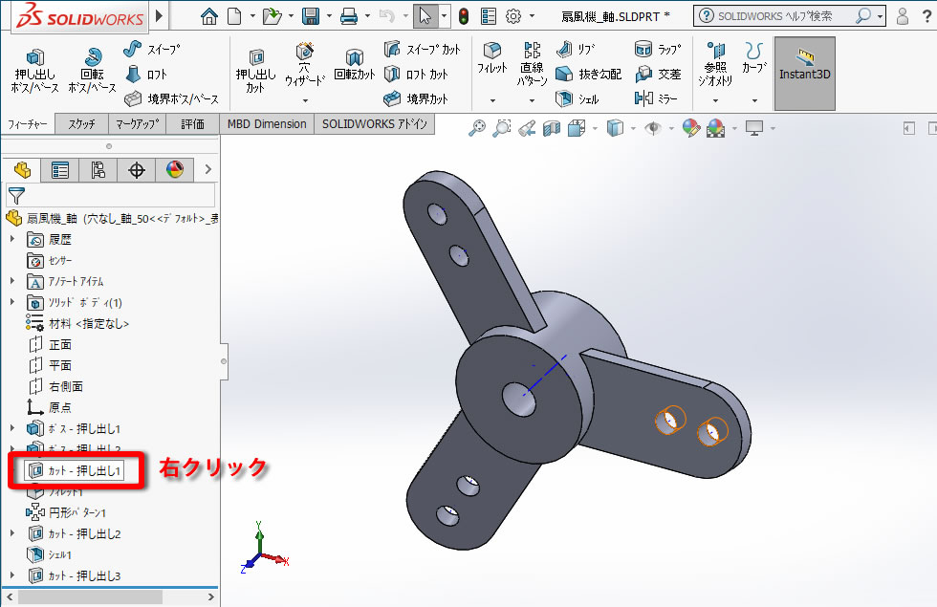Choose the スイープカット swept cut tool
This screenshot has height=607, width=937.
[x=423, y=49]
